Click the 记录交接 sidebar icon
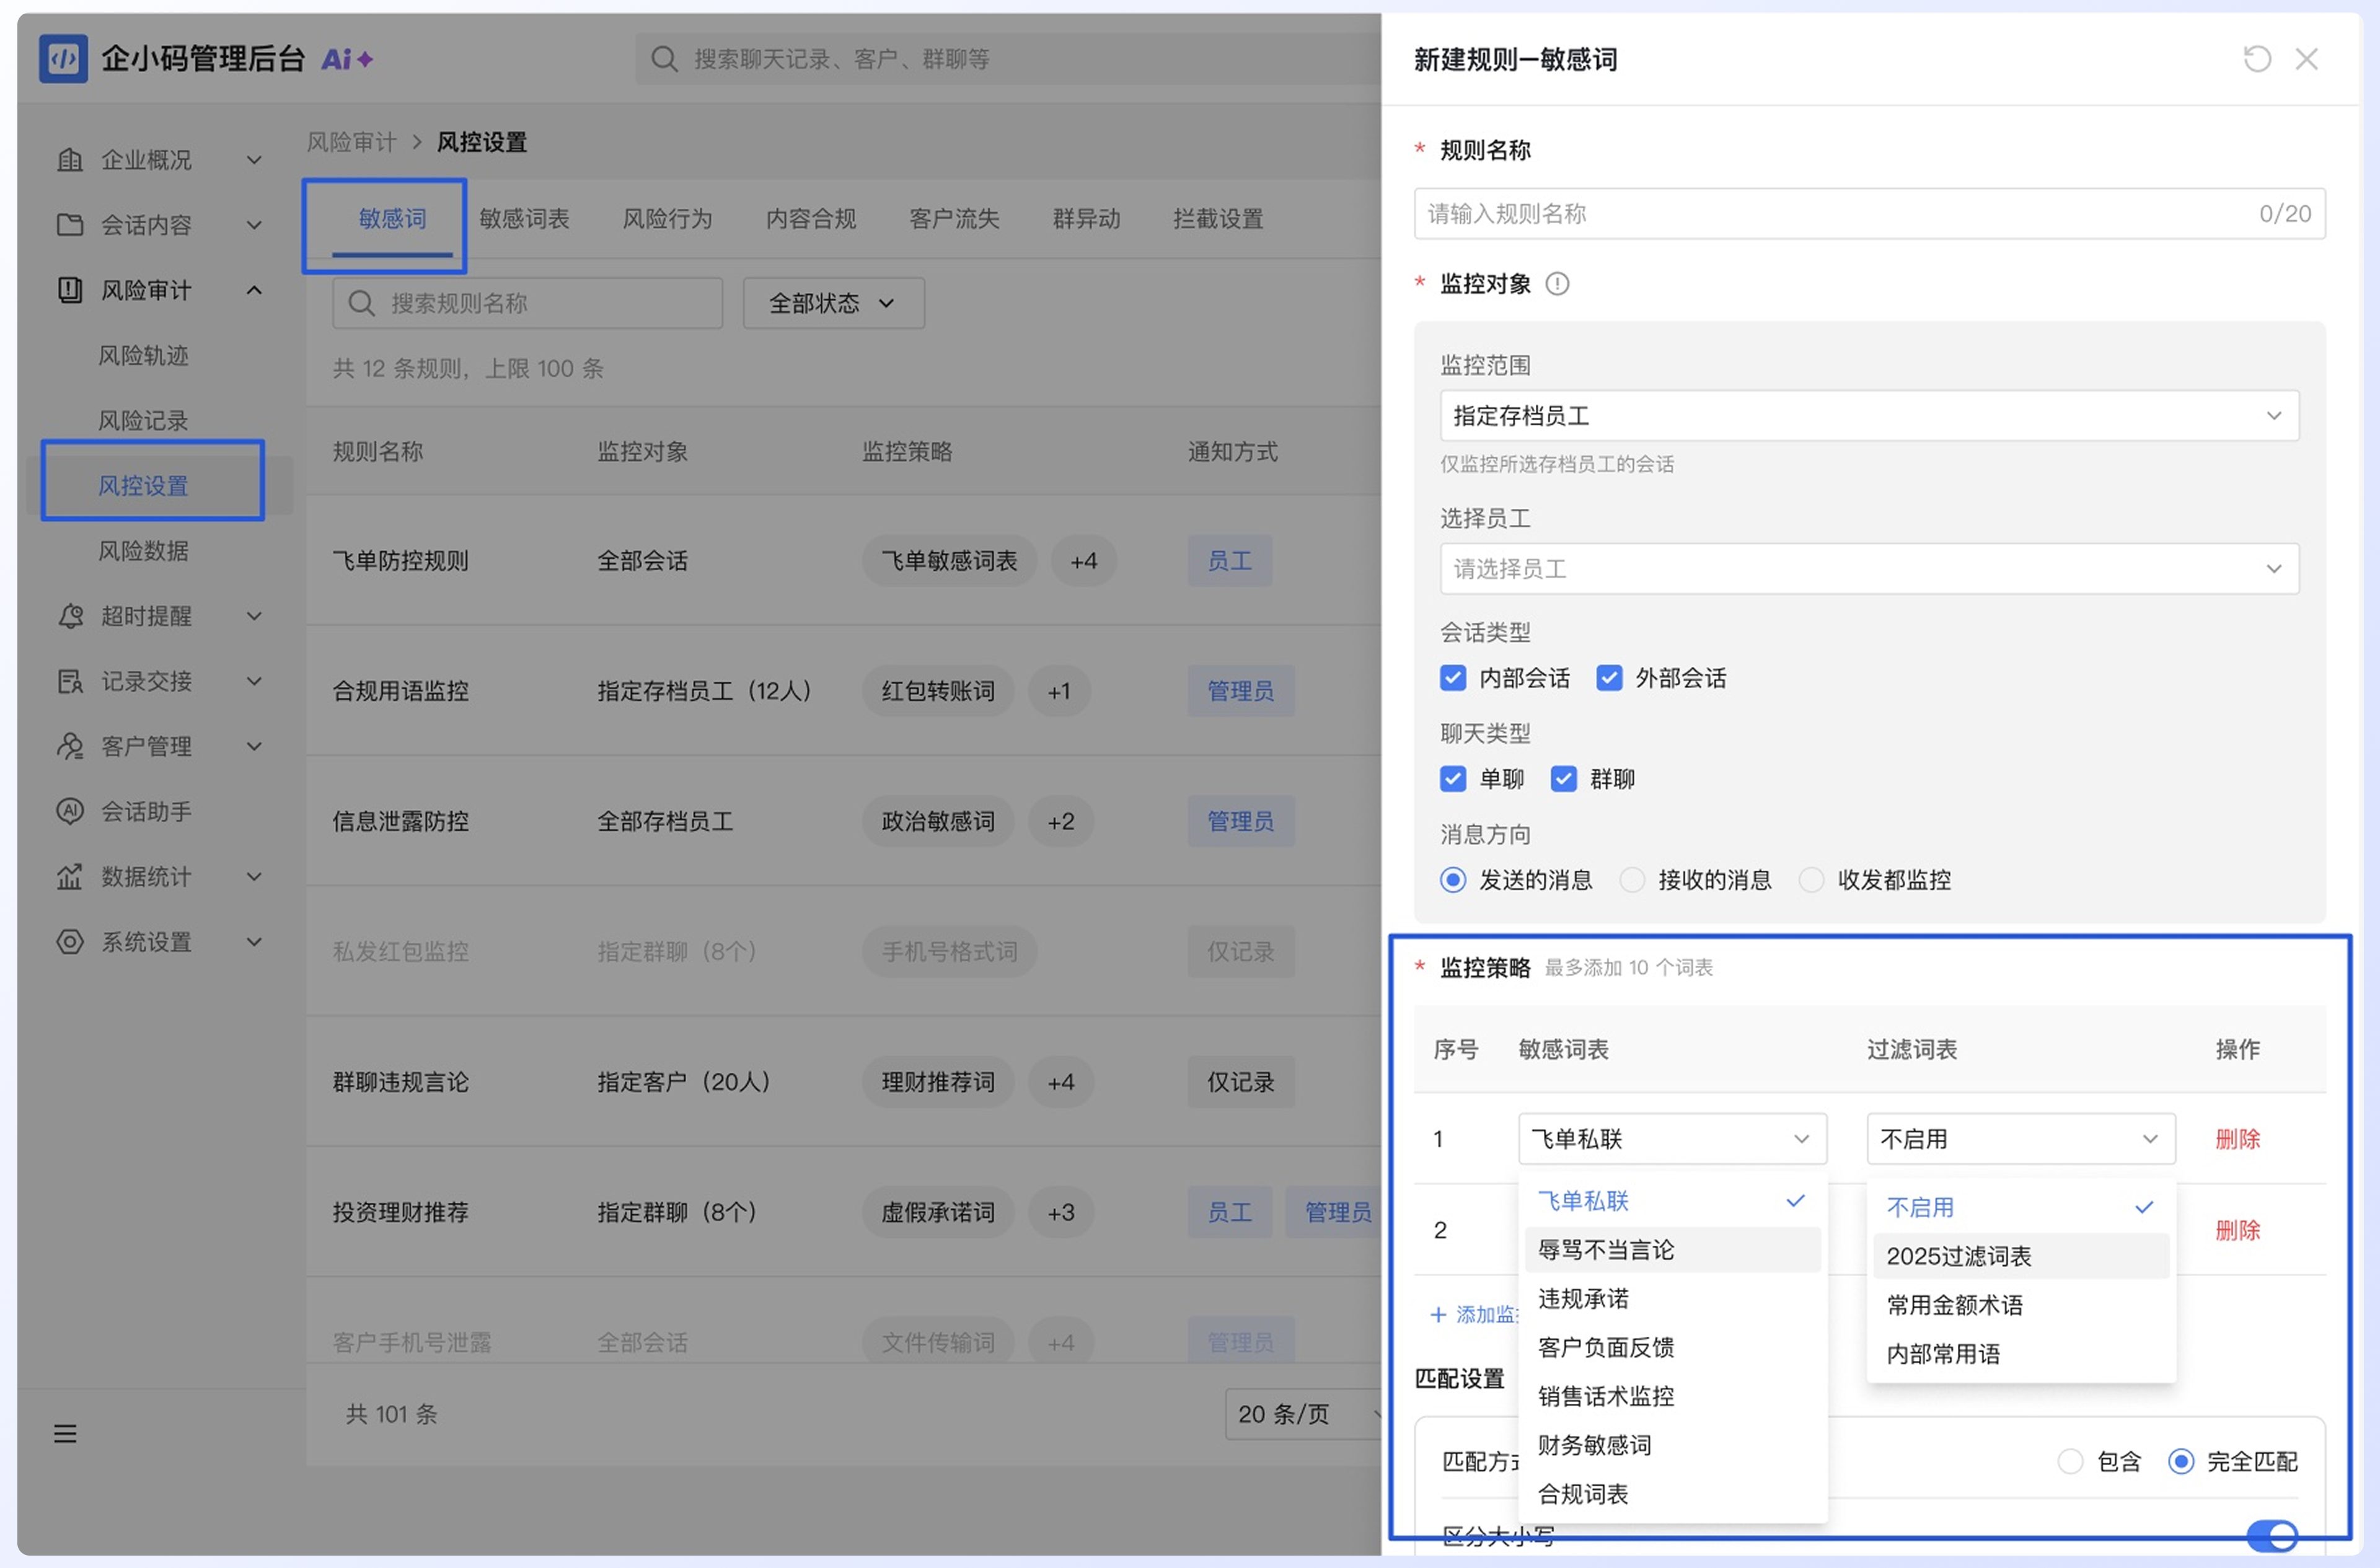This screenshot has height=1568, width=2380. click(x=69, y=681)
